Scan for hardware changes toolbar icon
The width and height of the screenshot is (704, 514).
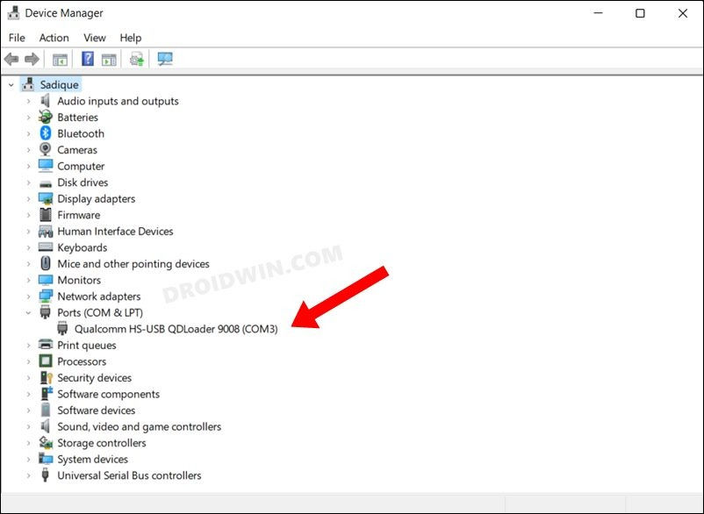point(165,59)
